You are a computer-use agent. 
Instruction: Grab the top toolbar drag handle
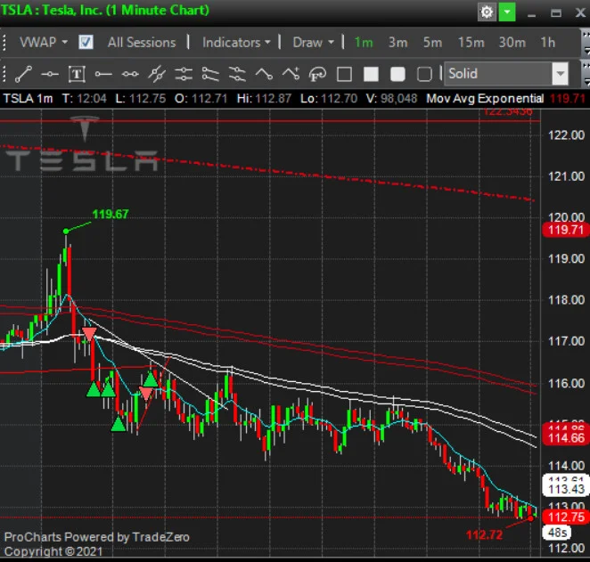(x=4, y=42)
